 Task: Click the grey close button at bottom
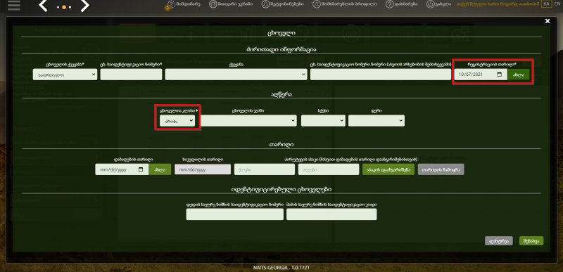click(x=499, y=241)
